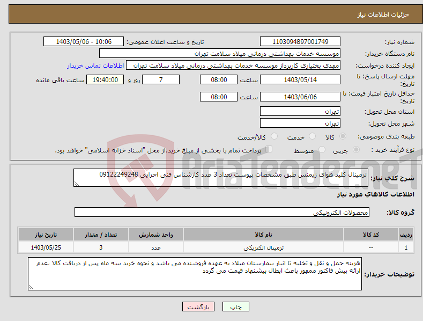Click the ترمینال الکتریکی item name cell

pyautogui.click(x=264, y=247)
